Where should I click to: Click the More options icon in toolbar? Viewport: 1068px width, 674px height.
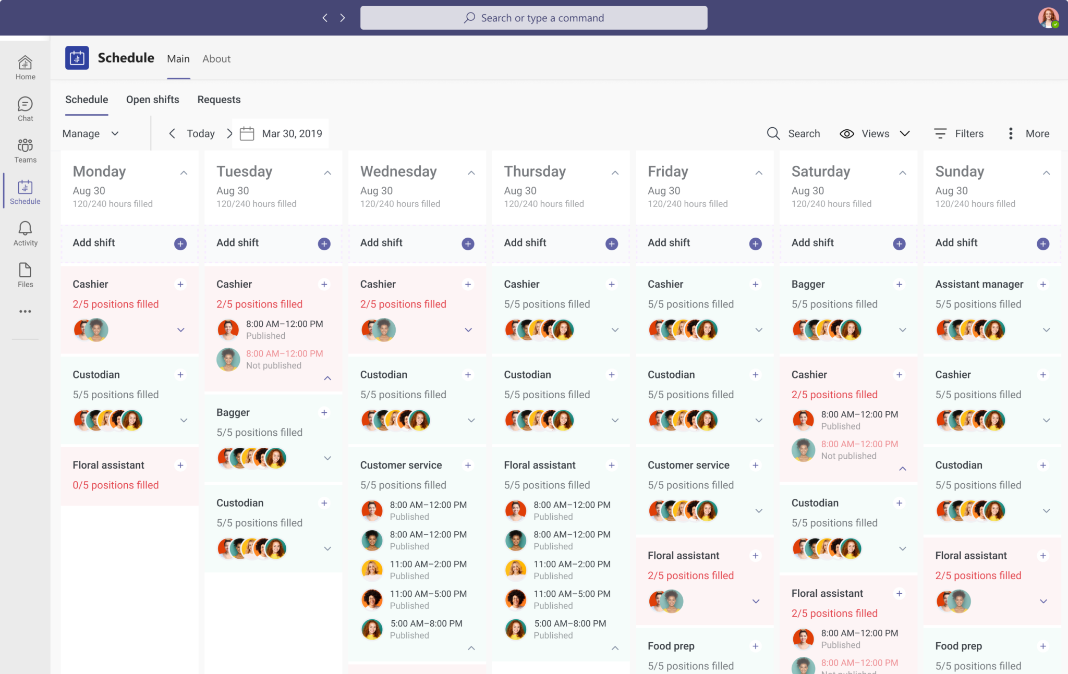click(1011, 133)
